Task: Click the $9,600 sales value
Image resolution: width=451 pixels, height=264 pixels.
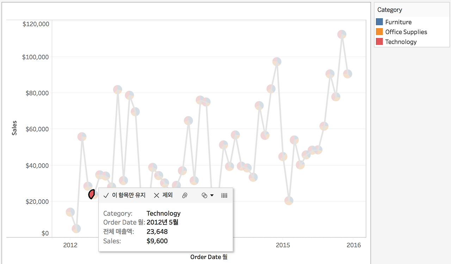Action: pos(157,241)
